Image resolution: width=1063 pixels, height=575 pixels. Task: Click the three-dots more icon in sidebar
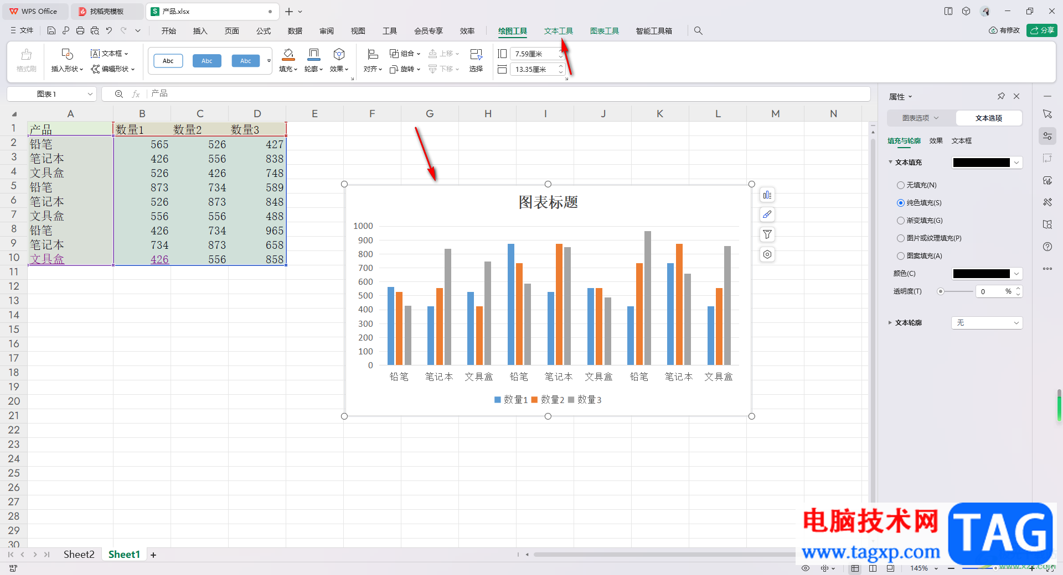(x=1047, y=269)
